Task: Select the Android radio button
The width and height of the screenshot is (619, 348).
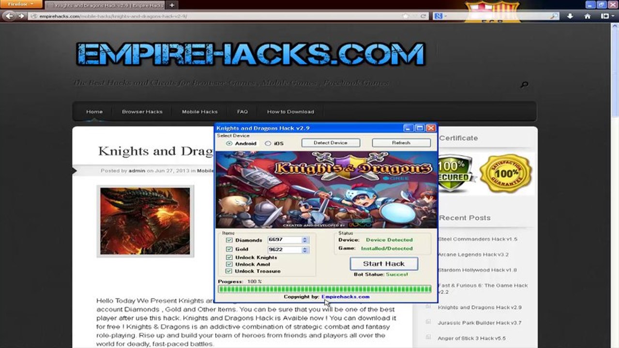Action: pyautogui.click(x=229, y=144)
